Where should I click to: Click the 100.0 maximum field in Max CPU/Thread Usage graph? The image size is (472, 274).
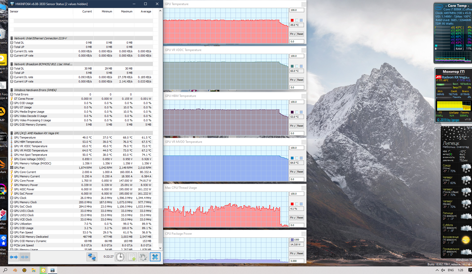click(297, 194)
